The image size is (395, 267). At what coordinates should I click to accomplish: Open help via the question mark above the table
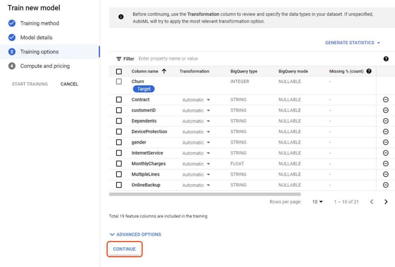click(386, 59)
